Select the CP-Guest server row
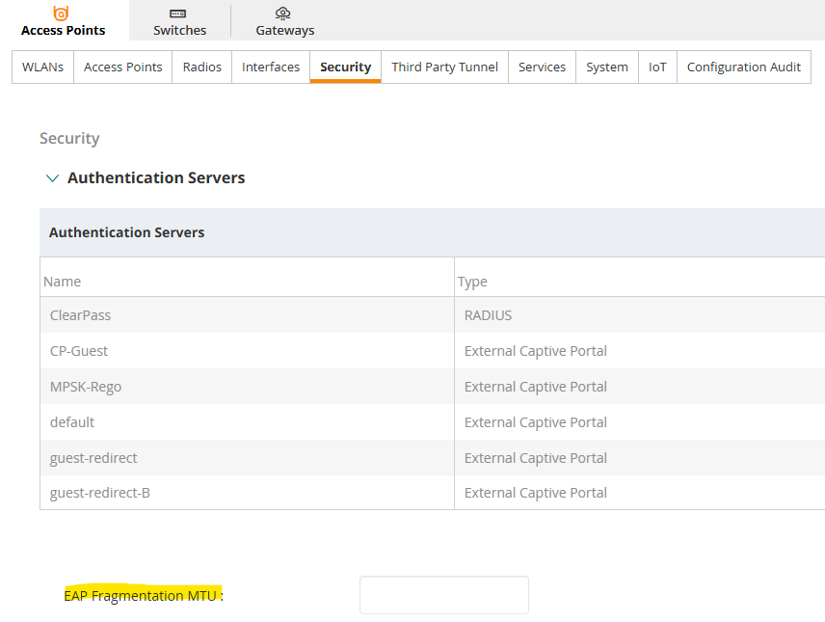Image resolution: width=825 pixels, height=622 pixels. coord(79,351)
